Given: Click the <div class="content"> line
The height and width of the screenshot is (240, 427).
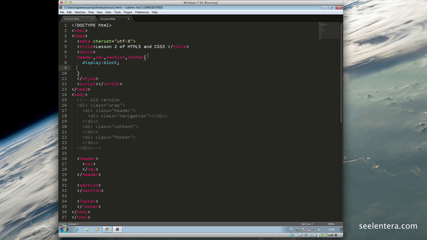Looking at the screenshot, I should pyautogui.click(x=110, y=127).
